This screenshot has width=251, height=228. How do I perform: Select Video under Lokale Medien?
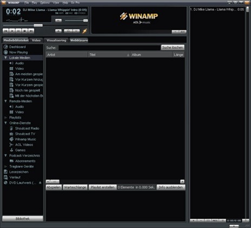click(19, 69)
